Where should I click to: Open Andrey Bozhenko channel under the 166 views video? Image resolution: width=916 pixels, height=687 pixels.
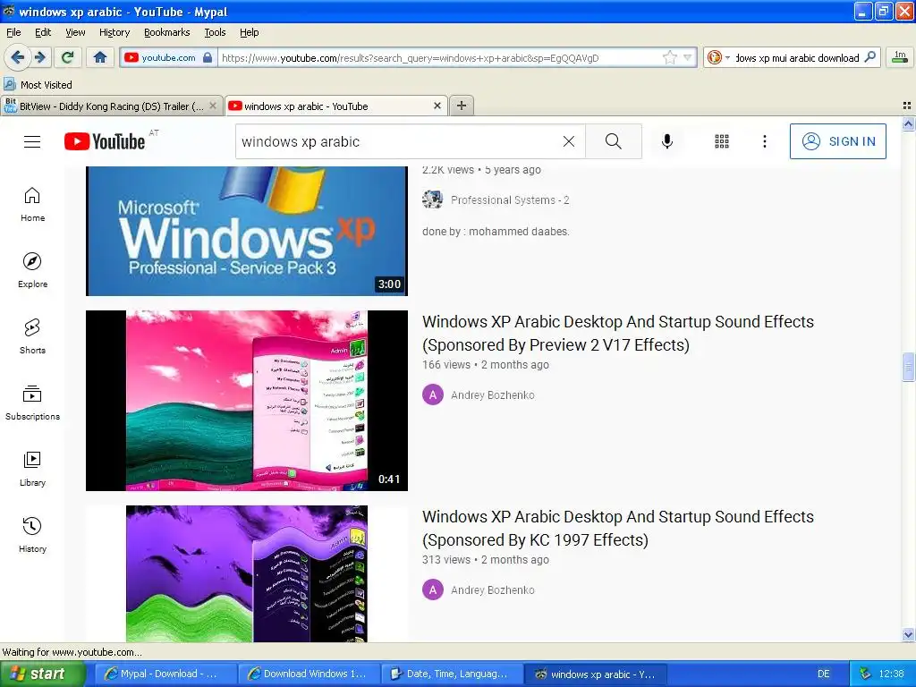click(x=493, y=394)
